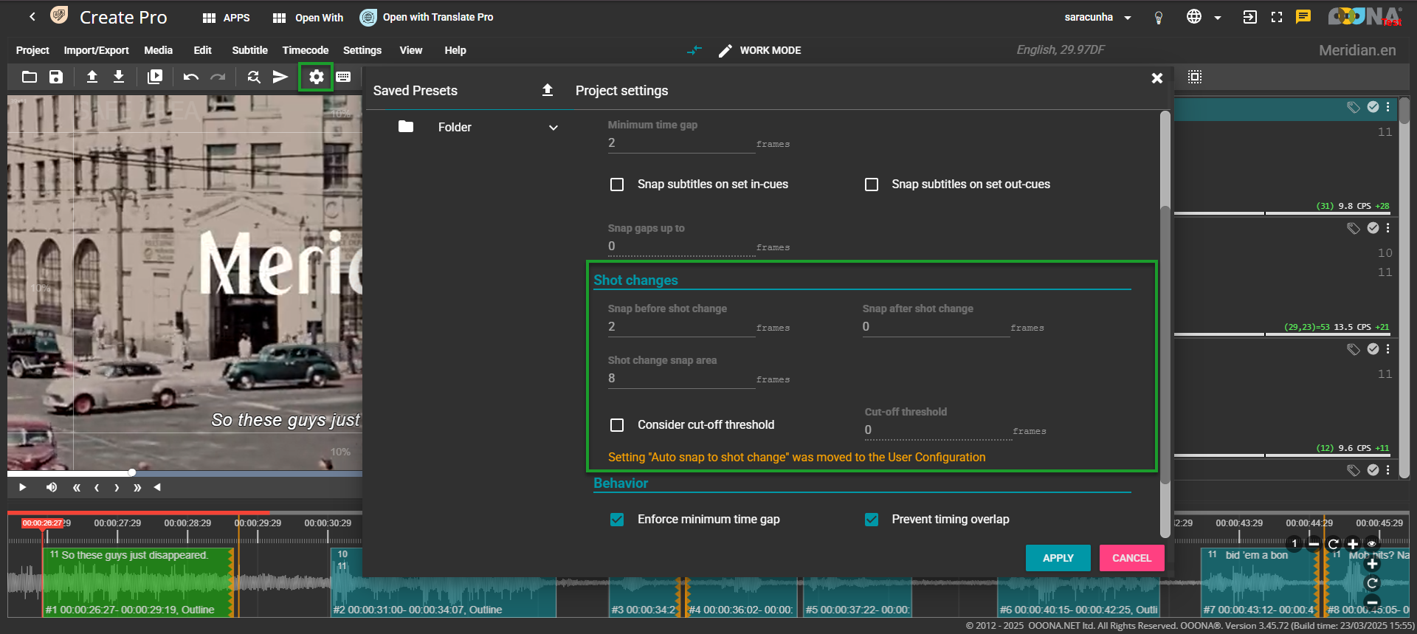1417x634 pixels.
Task: Check Consider cut-off threshold box
Action: click(x=617, y=425)
